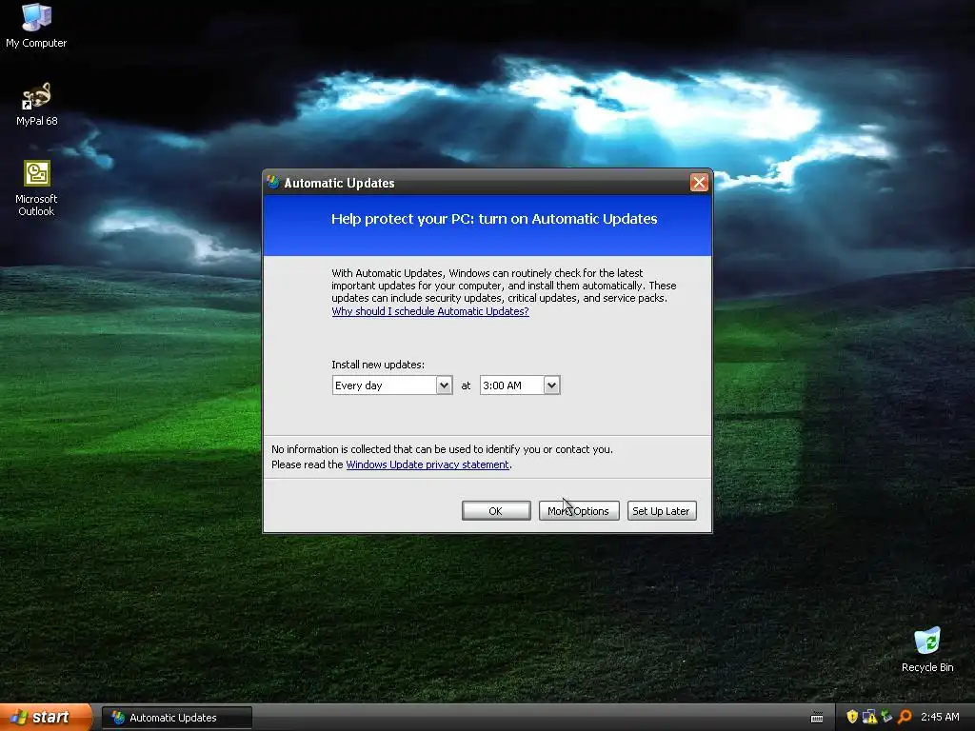The width and height of the screenshot is (975, 731).
Task: Click the keyboard language bar icon
Action: click(x=817, y=718)
